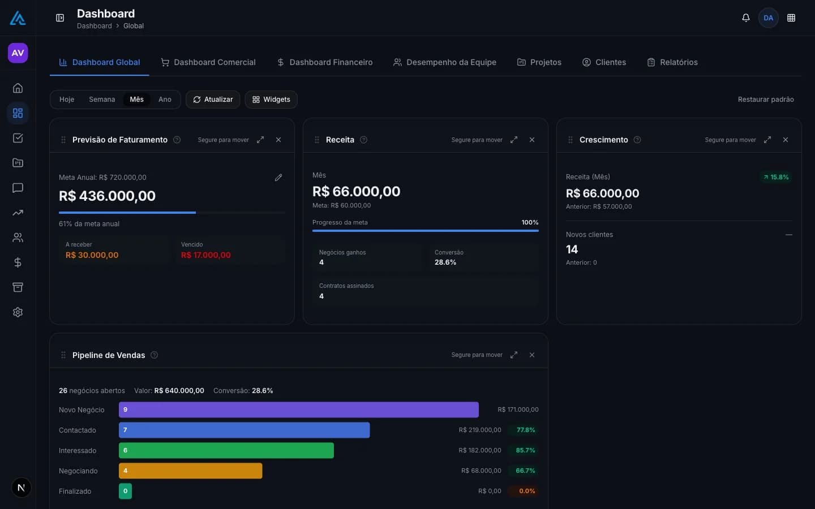
Task: Click the Dashboard breadcrumb link
Action: point(95,26)
